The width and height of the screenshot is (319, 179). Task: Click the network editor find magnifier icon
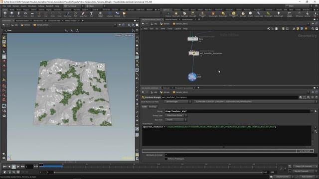click(x=313, y=29)
